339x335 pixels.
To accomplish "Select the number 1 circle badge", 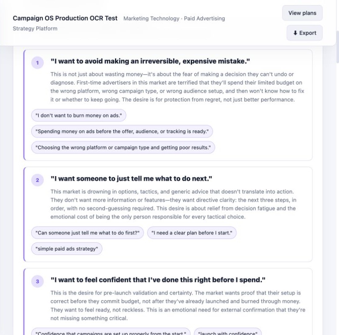I will point(37,63).
